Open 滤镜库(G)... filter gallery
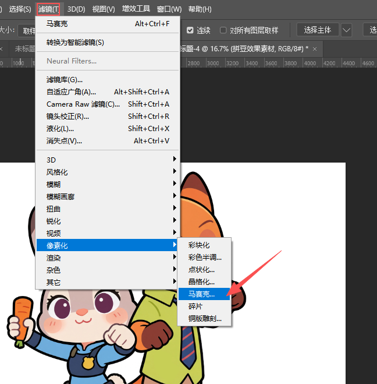 (x=108, y=80)
